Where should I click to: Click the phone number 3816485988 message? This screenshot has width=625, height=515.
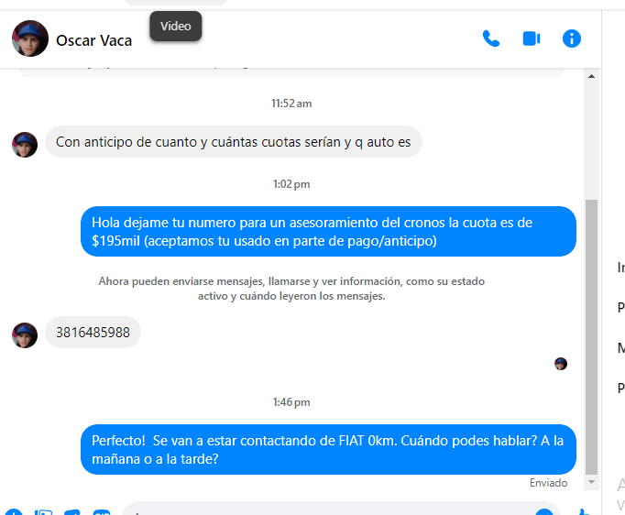tap(93, 333)
